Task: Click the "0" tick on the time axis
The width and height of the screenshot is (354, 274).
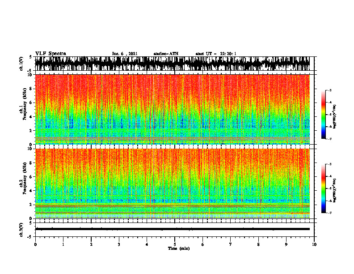Action: click(x=35, y=244)
